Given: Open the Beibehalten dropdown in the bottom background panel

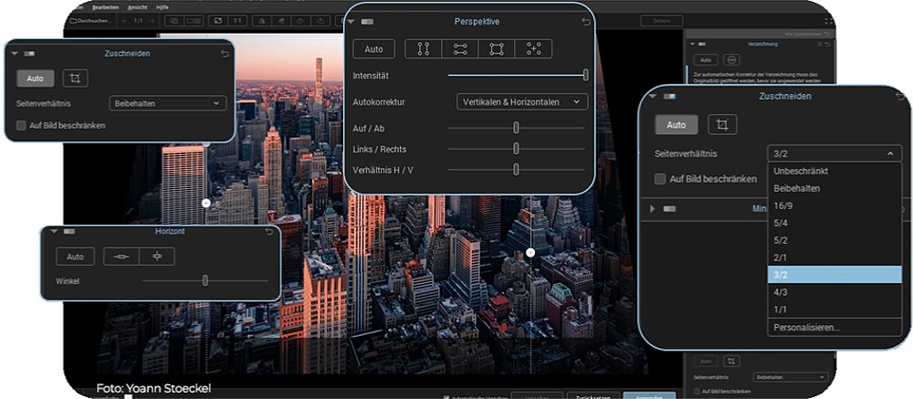Looking at the screenshot, I should point(790,377).
